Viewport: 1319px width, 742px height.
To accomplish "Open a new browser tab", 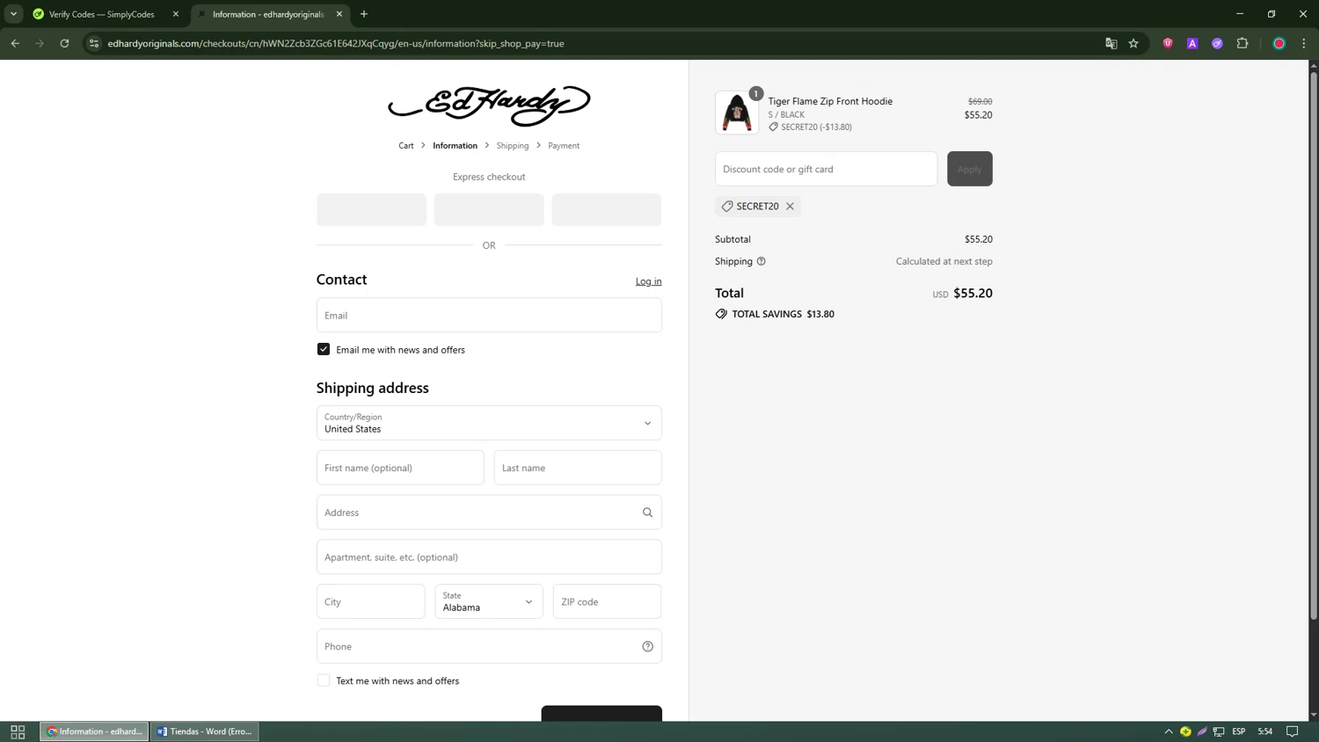I will pyautogui.click(x=364, y=14).
